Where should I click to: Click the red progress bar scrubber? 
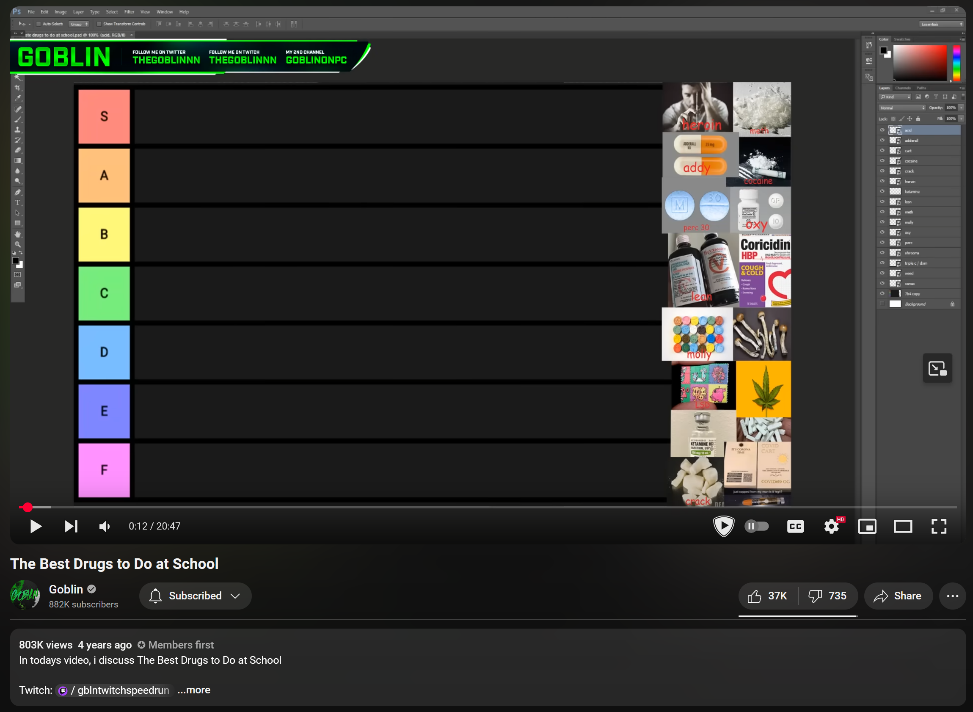tap(28, 507)
